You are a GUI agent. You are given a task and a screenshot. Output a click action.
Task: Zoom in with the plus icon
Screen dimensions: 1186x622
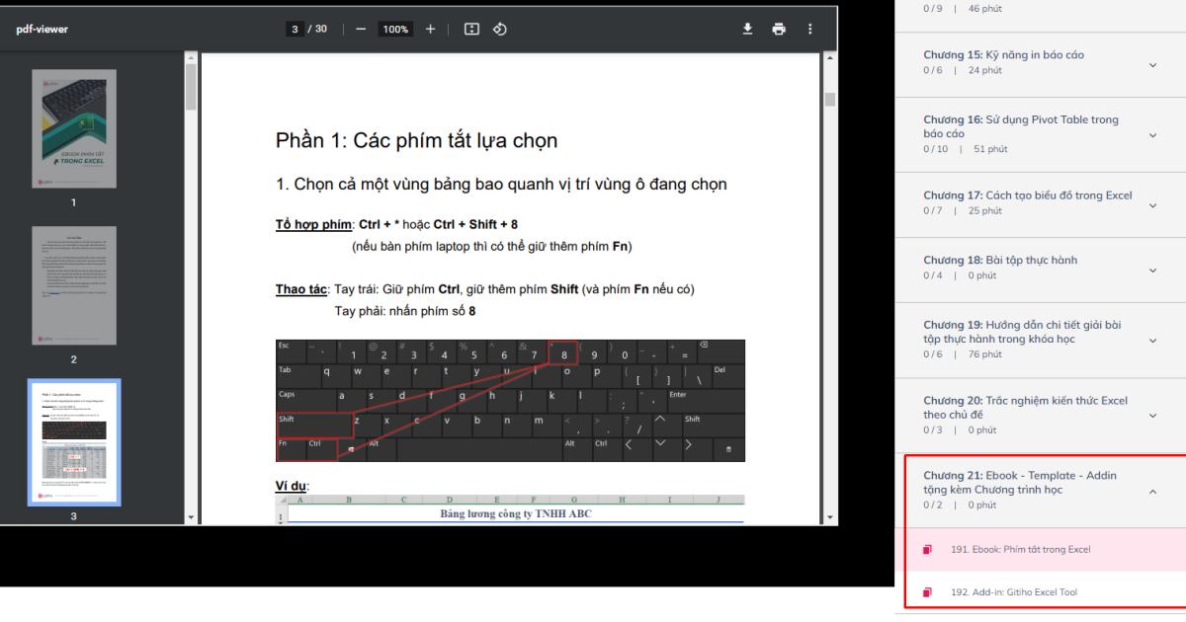pyautogui.click(x=429, y=30)
